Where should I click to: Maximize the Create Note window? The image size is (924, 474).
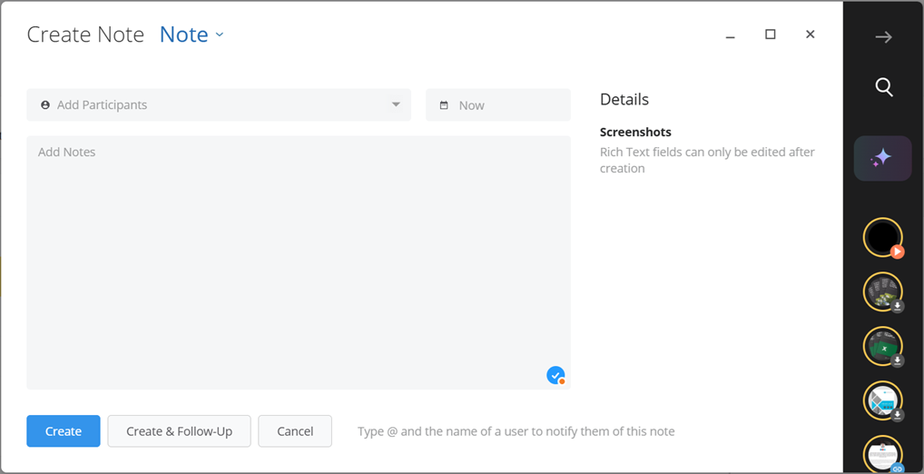pos(771,35)
